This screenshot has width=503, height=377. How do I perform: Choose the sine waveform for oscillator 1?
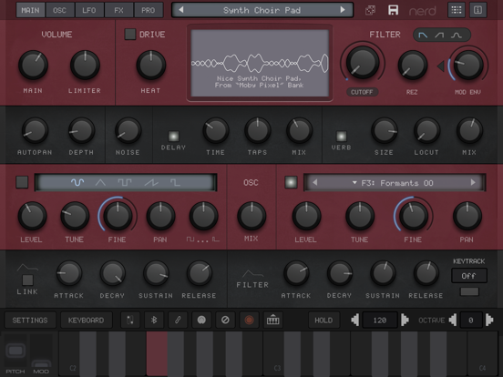click(77, 183)
